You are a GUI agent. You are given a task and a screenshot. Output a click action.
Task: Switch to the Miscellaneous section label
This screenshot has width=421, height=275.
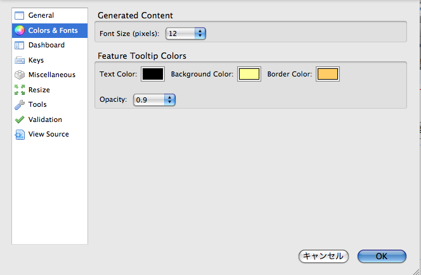click(51, 75)
